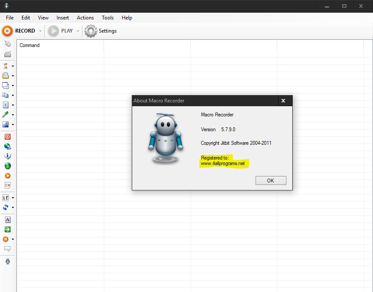The width and height of the screenshot is (373, 292).
Task: Insert a wait with the hourglass icon
Action: 5,66
